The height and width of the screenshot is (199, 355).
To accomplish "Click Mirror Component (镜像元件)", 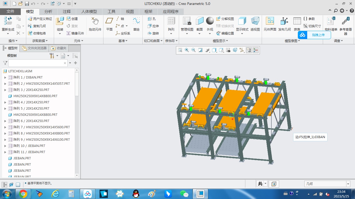I will [75, 33].
